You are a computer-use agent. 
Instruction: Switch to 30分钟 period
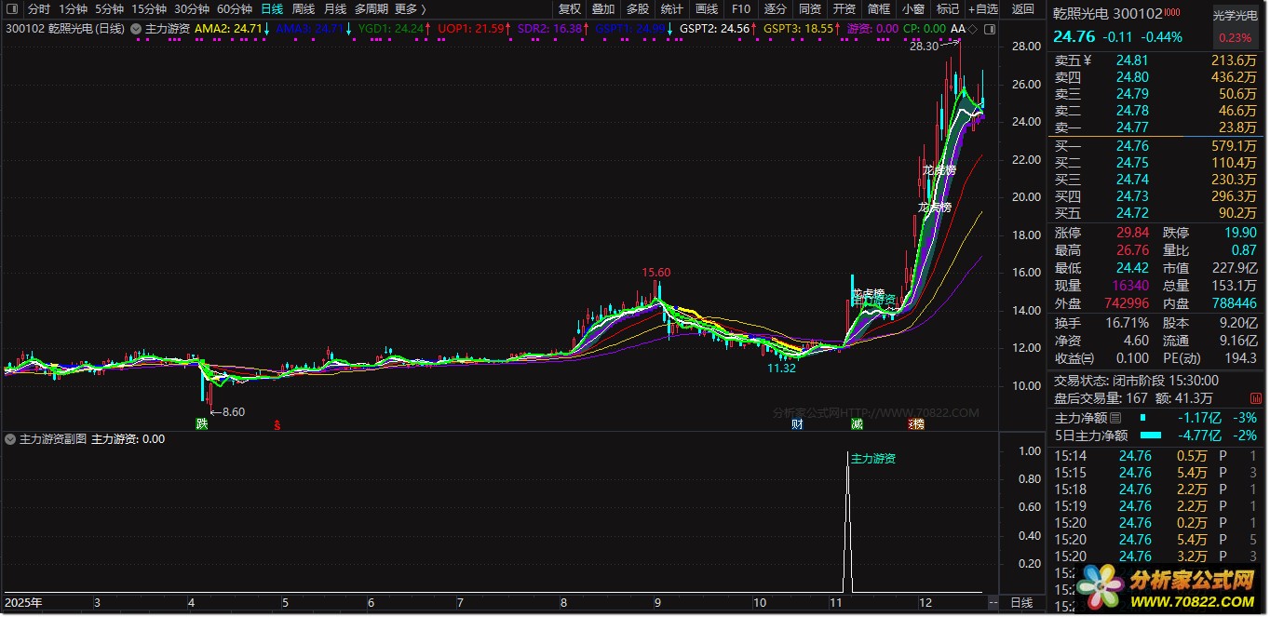point(192,9)
